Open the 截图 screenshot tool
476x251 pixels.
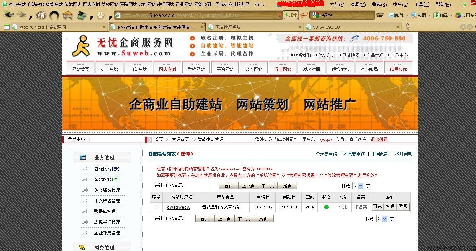pos(419,15)
